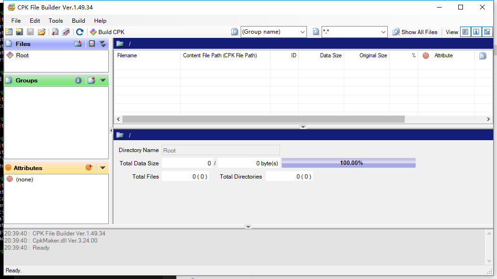Create a new project with the toolbar icon
This screenshot has width=497, height=279.
pos(9,32)
